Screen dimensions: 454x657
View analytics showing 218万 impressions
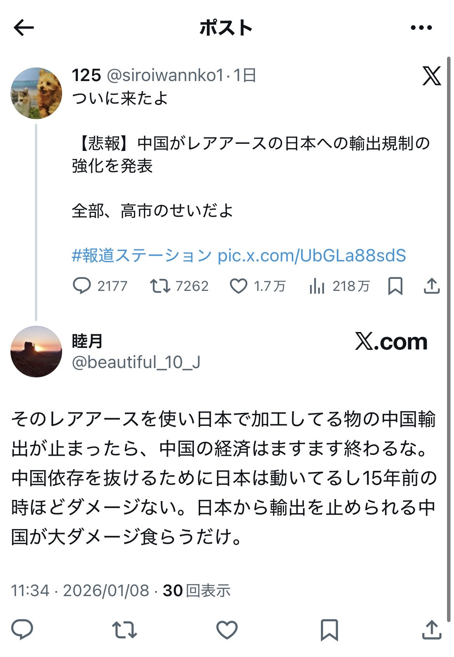click(x=340, y=286)
